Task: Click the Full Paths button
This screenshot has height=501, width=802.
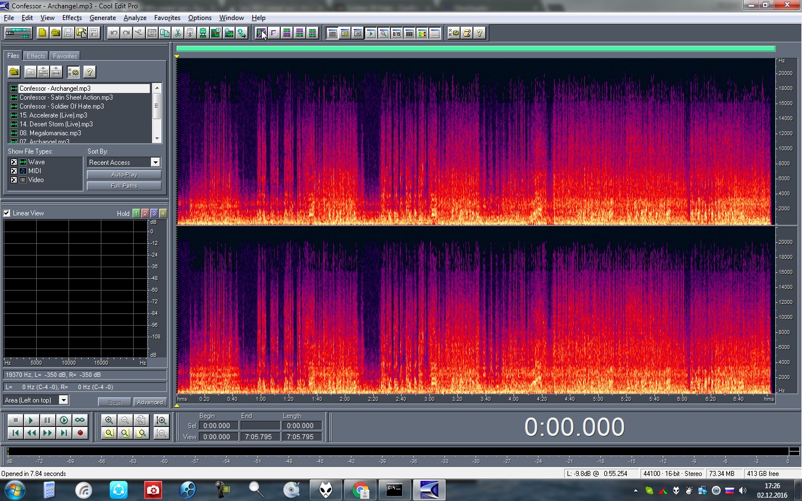Action: 124,186
